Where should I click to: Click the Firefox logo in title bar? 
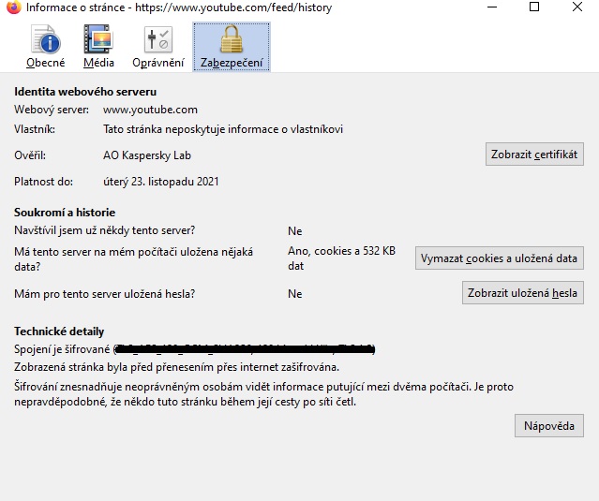pos(14,7)
